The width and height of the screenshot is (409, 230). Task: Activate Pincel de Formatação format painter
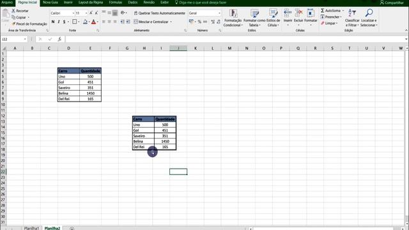coord(29,24)
